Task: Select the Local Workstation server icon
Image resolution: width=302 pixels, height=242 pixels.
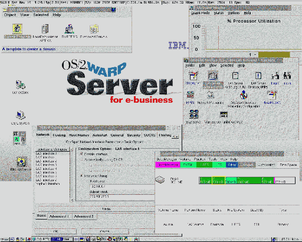Action: [x=45, y=29]
